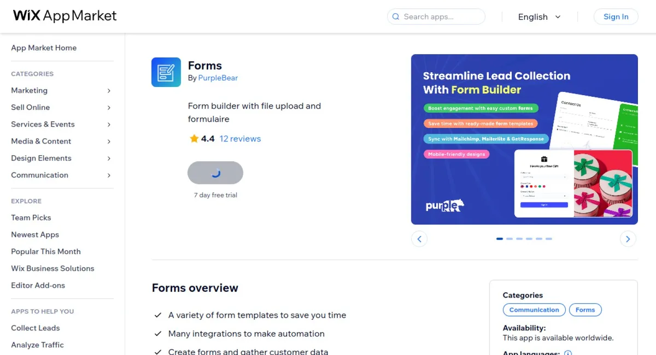656x355 pixels.
Task: Expand Media & Content category
Action: pyautogui.click(x=61, y=141)
